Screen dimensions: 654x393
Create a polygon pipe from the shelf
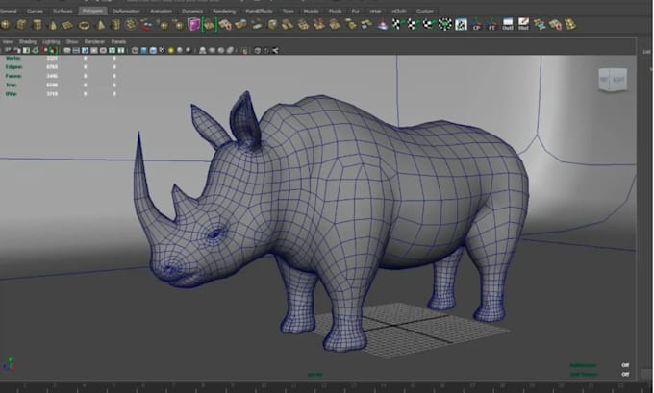pos(115,25)
